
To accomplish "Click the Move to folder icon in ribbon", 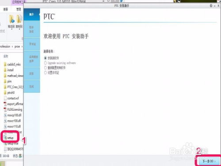I will [x=11, y=21].
